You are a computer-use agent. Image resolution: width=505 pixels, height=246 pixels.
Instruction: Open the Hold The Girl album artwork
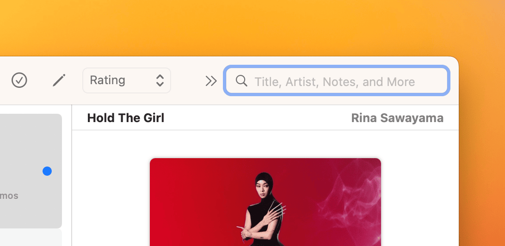coord(265,202)
